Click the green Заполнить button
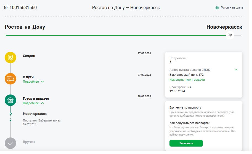Viewport: 252px width, 154px height. 186,143
